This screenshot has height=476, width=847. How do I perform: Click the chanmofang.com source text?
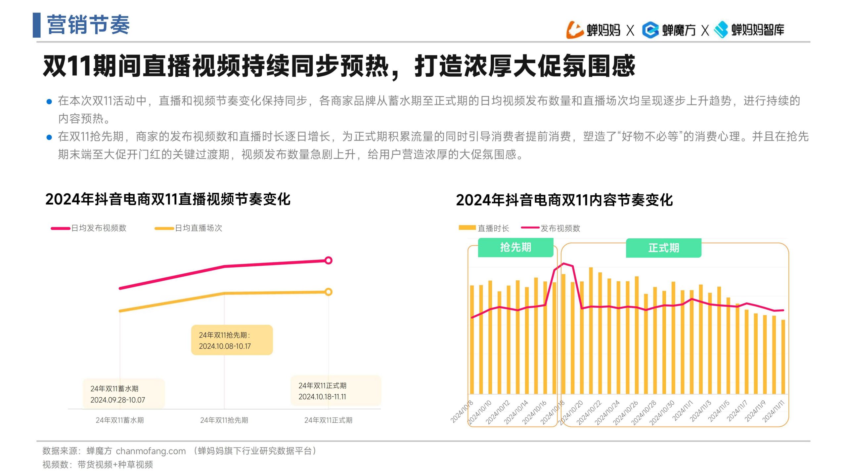click(x=151, y=451)
